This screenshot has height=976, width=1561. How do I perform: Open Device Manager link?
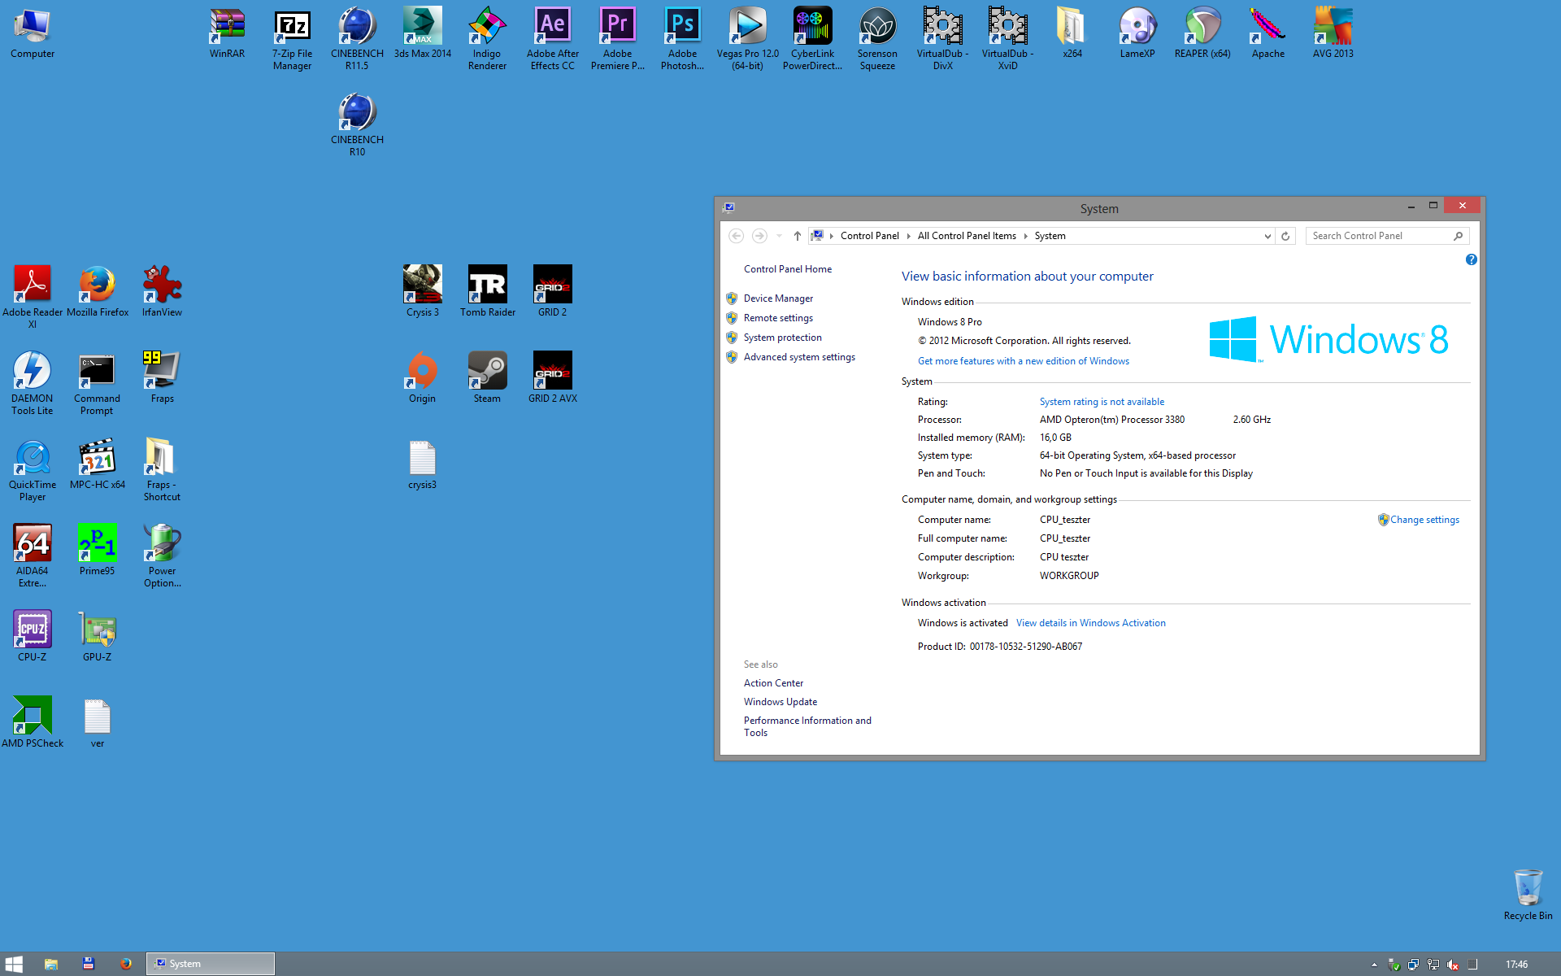click(x=778, y=298)
